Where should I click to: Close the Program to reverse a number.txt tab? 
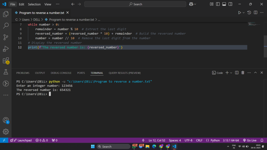pos(68,12)
